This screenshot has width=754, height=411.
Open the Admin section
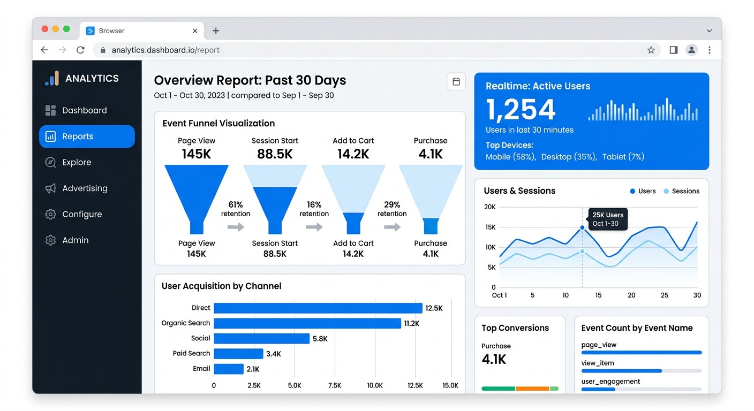(87, 240)
